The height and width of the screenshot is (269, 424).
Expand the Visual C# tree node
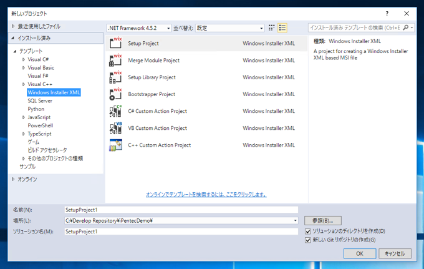24,59
